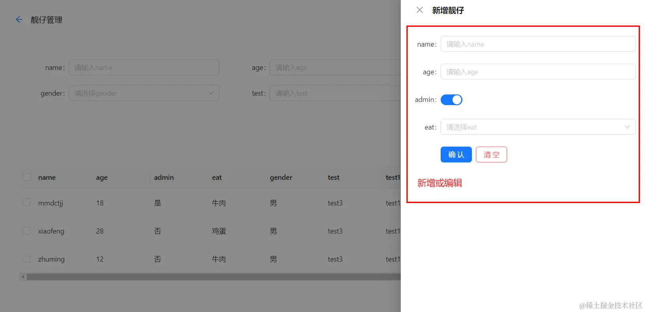Screen dimensions: 645x312
Task: Click the name column header
Action: [x=47, y=178]
